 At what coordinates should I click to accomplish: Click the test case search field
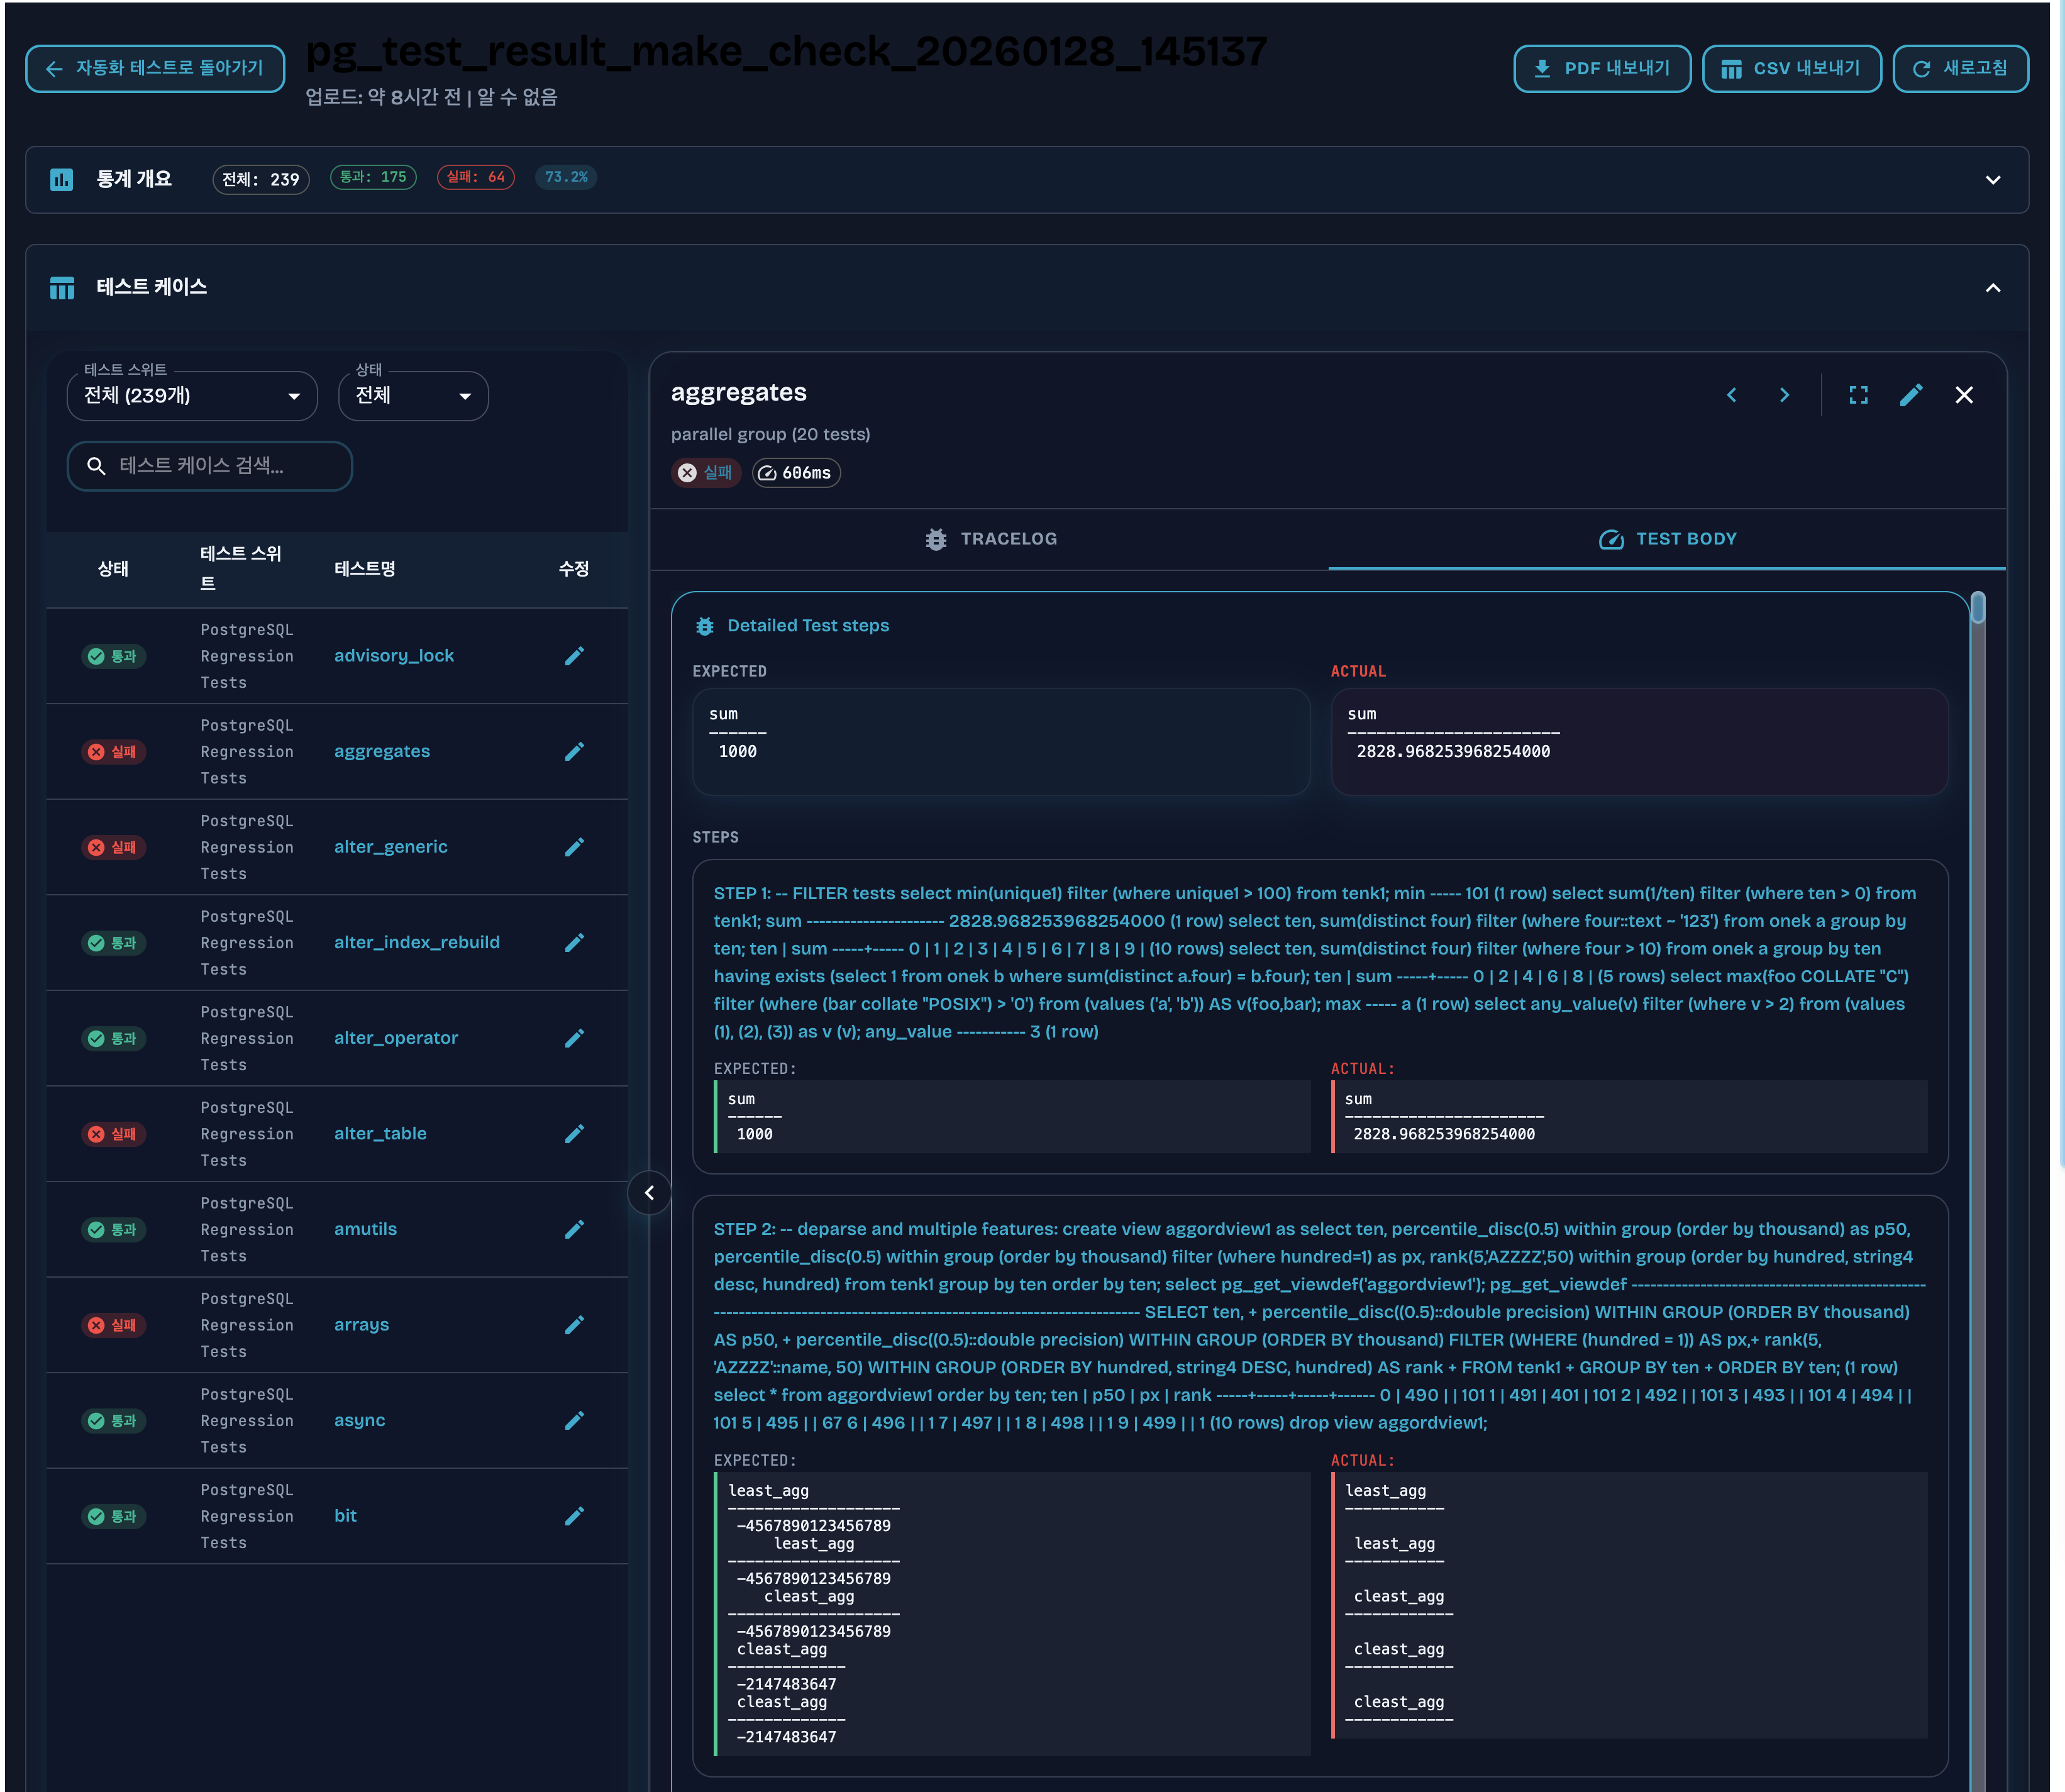(210, 466)
